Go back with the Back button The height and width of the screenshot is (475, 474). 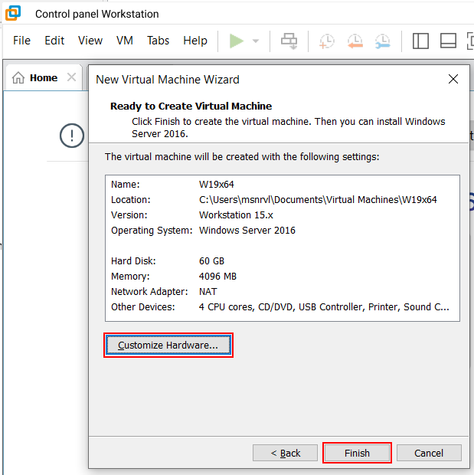(x=285, y=453)
